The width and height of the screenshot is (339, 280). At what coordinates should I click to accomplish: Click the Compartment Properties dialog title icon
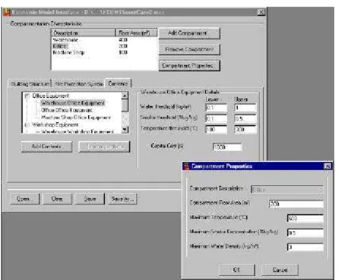(x=186, y=166)
